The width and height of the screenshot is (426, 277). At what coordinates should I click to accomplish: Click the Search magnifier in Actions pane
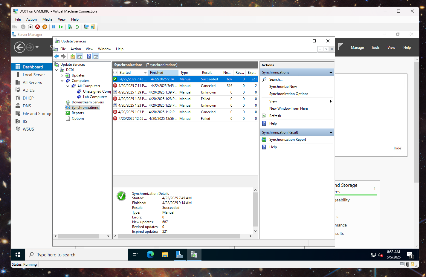point(264,79)
